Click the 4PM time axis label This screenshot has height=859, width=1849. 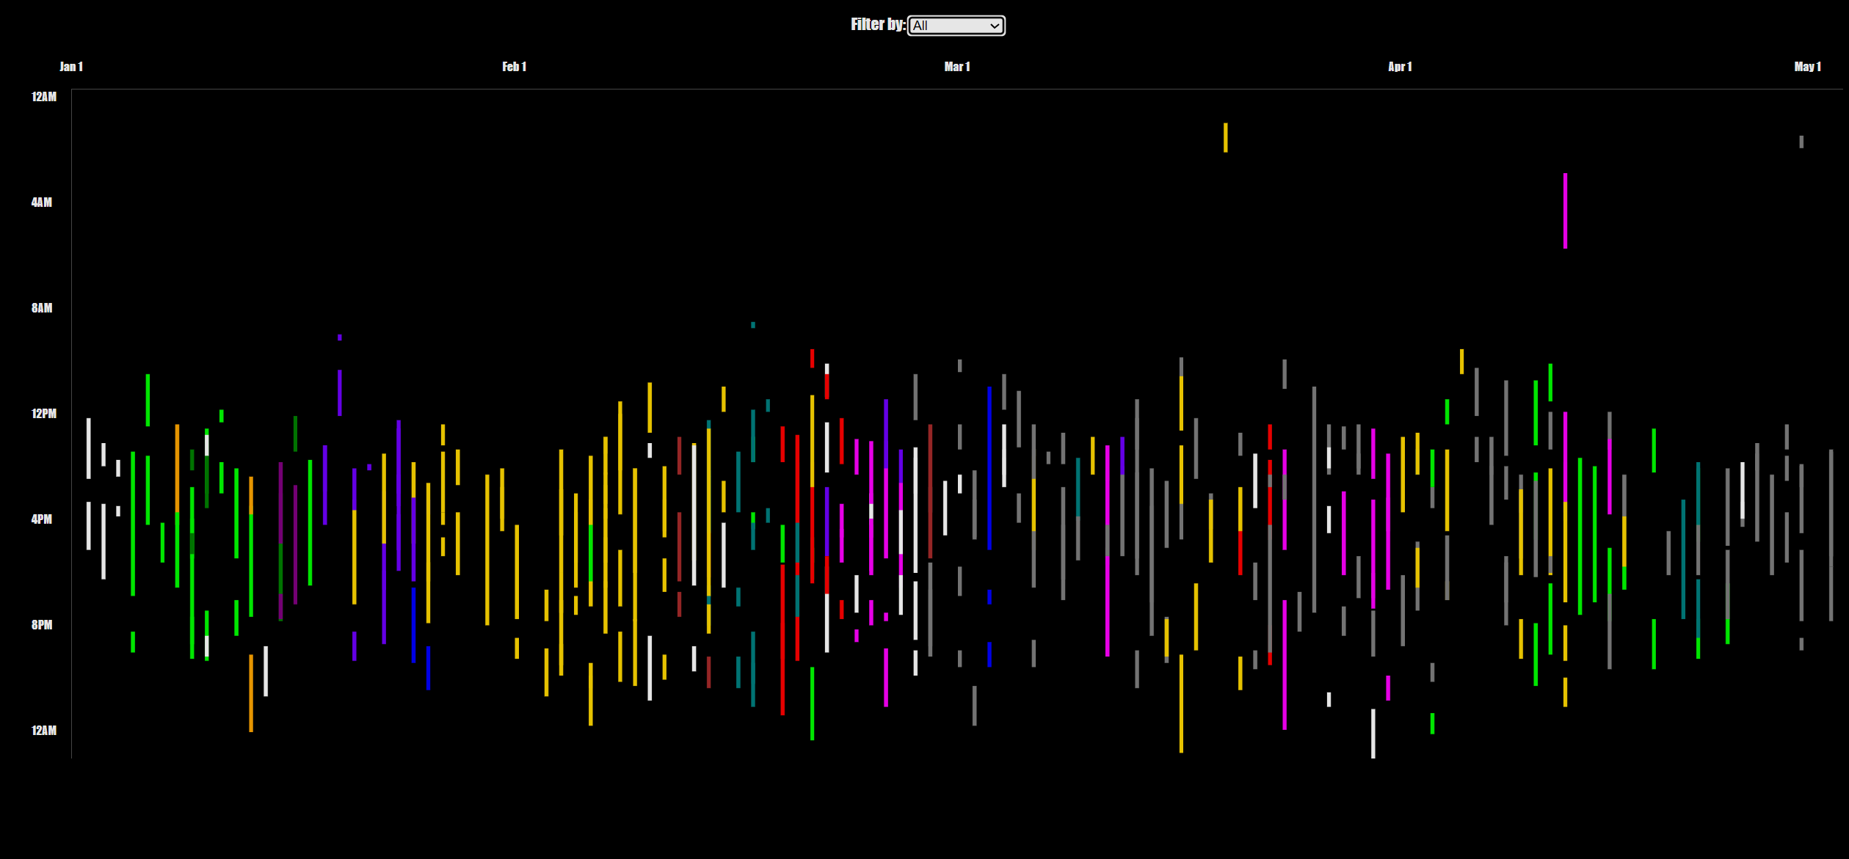[x=42, y=519]
